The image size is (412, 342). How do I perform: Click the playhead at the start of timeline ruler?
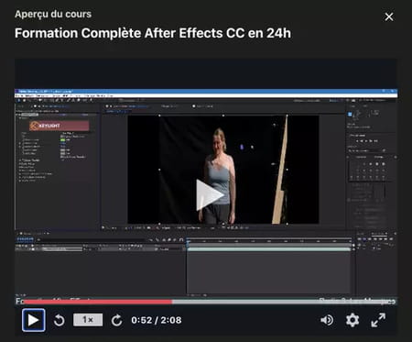coord(189,241)
